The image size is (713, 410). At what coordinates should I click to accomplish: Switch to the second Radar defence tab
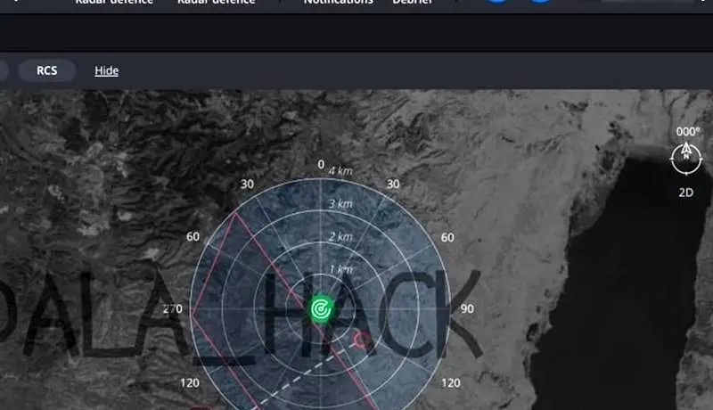(216, 3)
